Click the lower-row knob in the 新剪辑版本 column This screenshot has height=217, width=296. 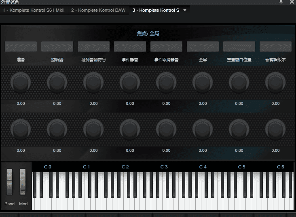tap(276, 129)
